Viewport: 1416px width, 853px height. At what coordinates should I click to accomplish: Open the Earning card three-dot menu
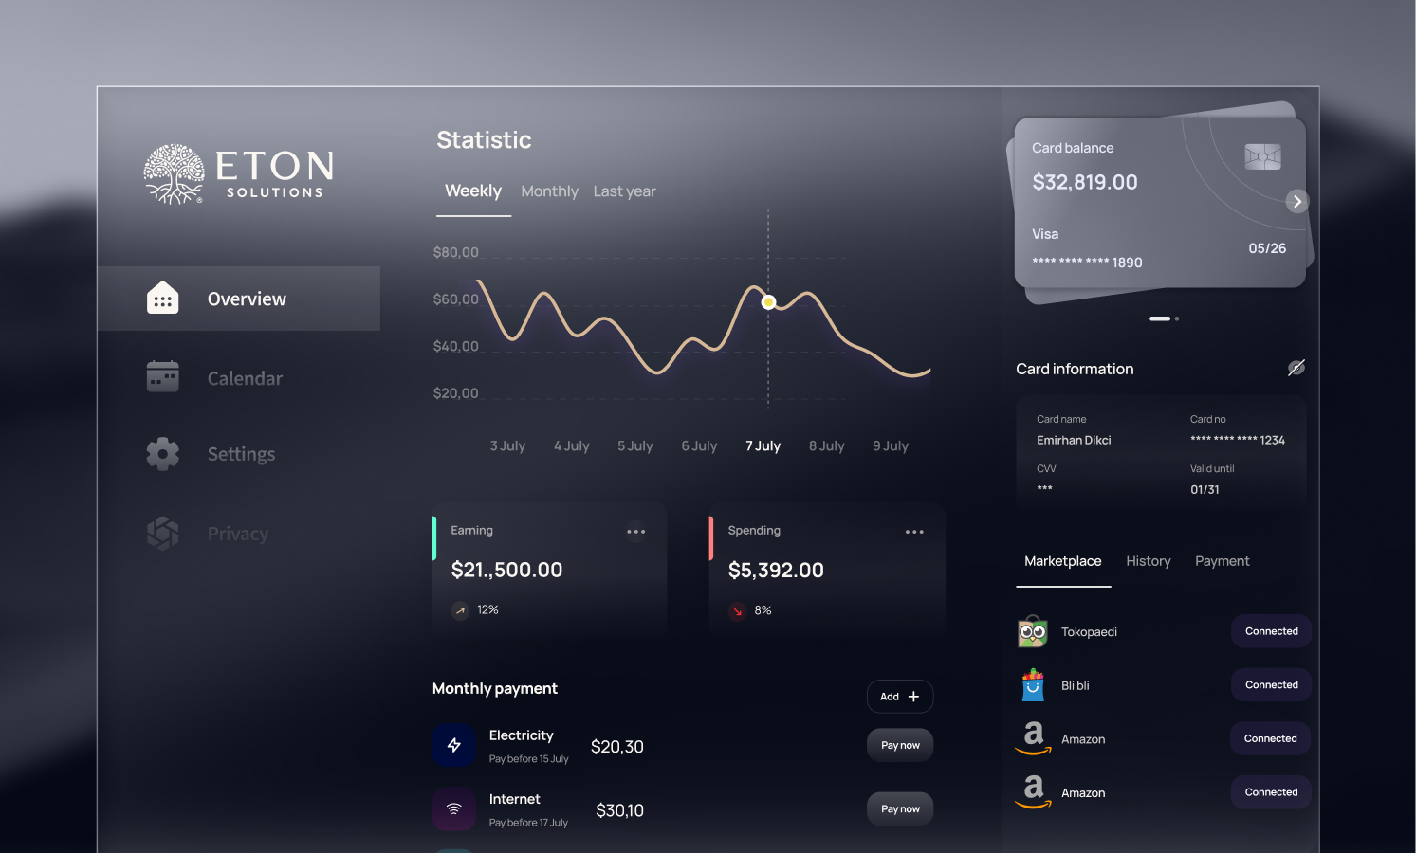635,532
